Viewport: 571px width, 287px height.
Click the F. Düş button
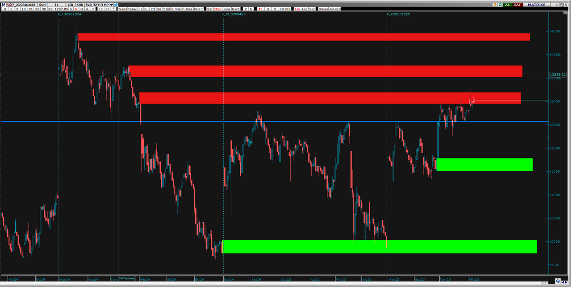[187, 9]
